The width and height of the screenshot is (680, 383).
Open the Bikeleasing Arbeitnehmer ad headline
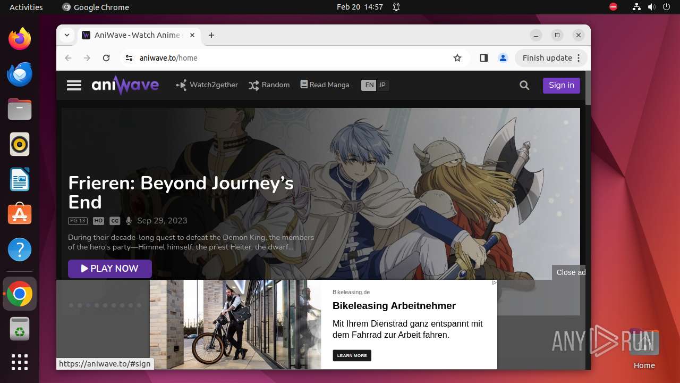point(394,306)
